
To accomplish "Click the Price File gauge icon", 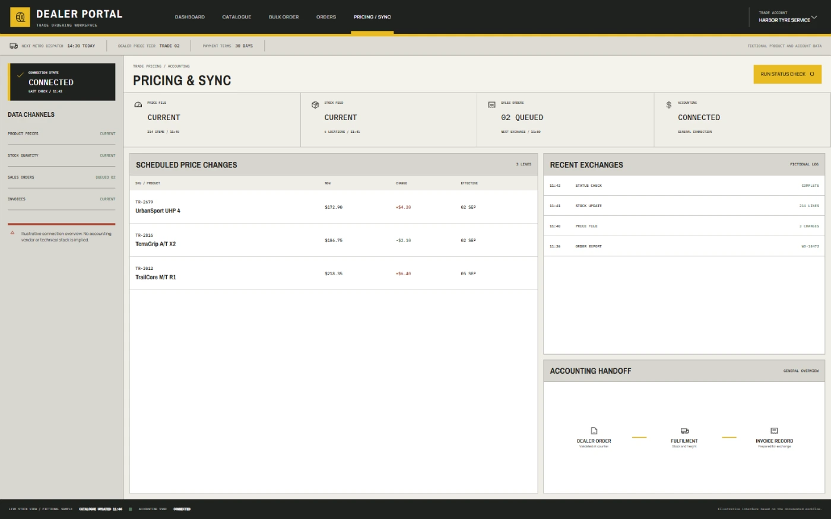I will [138, 104].
